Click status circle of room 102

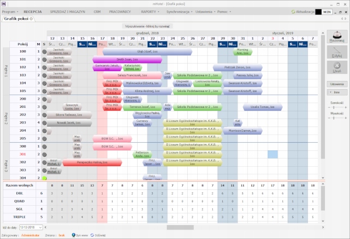click(x=44, y=68)
